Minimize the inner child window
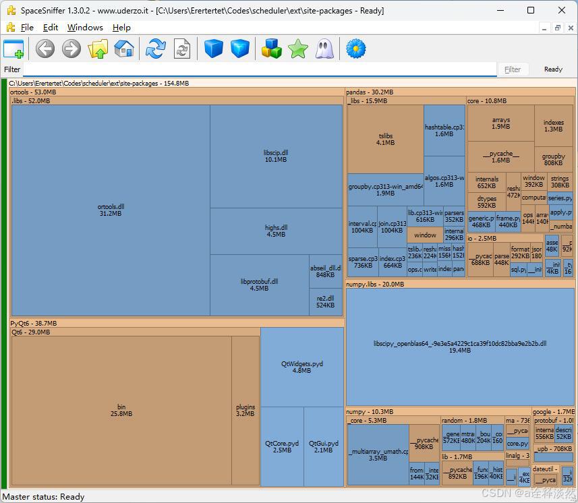 (544, 28)
